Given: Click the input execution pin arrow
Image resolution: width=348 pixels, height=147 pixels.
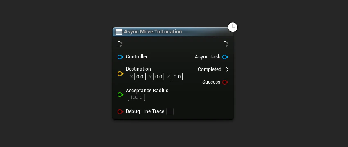Looking at the screenshot, I should pyautogui.click(x=120, y=44).
